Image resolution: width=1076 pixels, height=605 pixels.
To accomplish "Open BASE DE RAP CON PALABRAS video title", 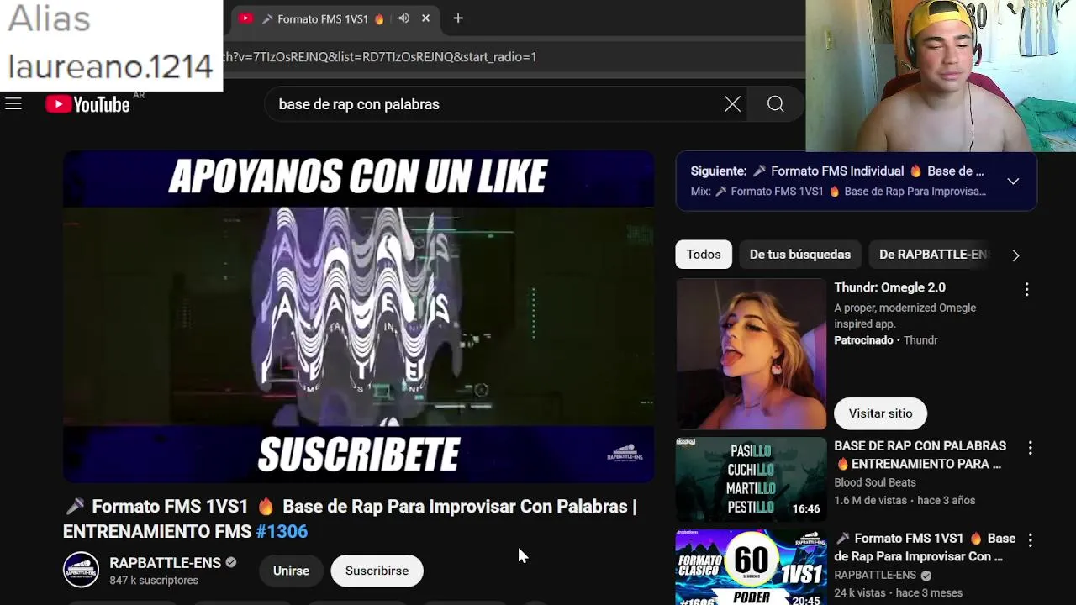I will click(920, 455).
